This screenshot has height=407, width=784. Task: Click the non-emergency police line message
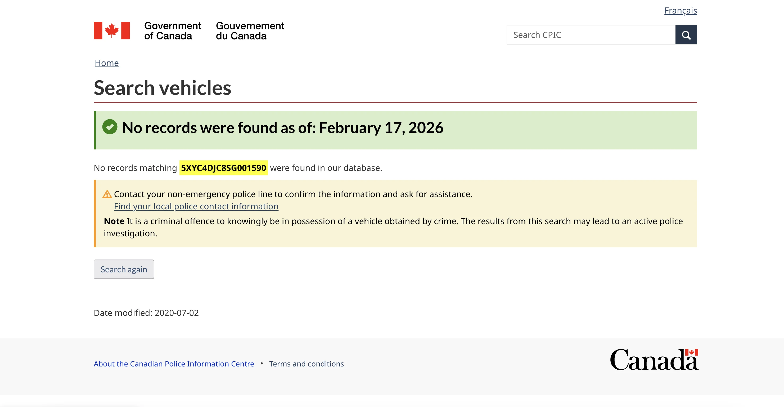coord(293,194)
